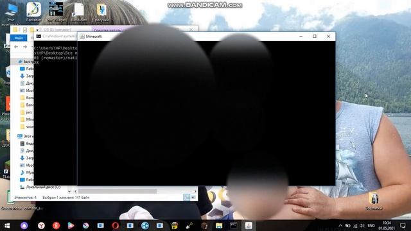The image size is (411, 231).
Task: Open Yandex Browser from the taskbar
Action: click(41, 225)
